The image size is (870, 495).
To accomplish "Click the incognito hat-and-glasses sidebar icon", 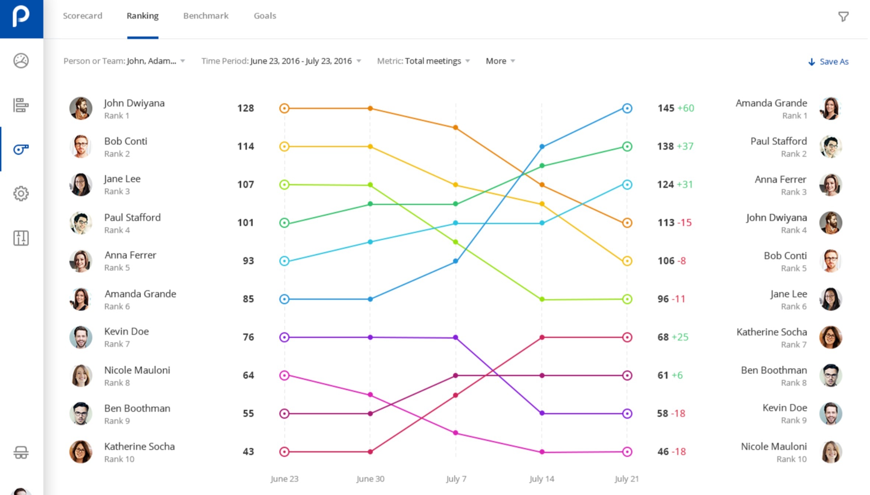I will [x=21, y=452].
